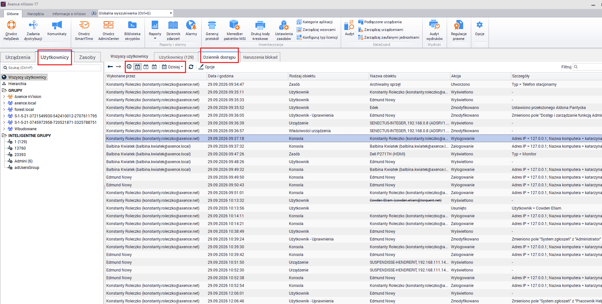
Task: Open Komunikaty messaging icon
Action: 57,28
